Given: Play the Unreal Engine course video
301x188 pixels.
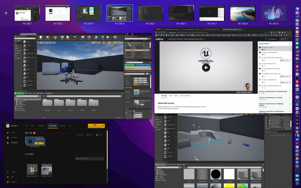Looking at the screenshot, I should tap(206, 67).
